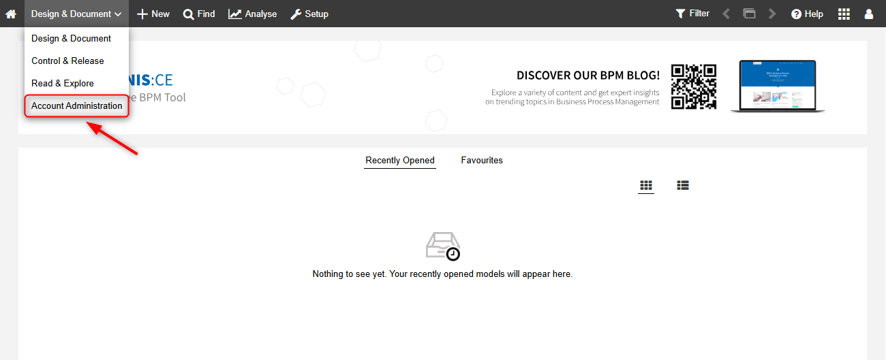This screenshot has width=886, height=360.
Task: Switch to Recently Opened tab
Action: point(400,161)
